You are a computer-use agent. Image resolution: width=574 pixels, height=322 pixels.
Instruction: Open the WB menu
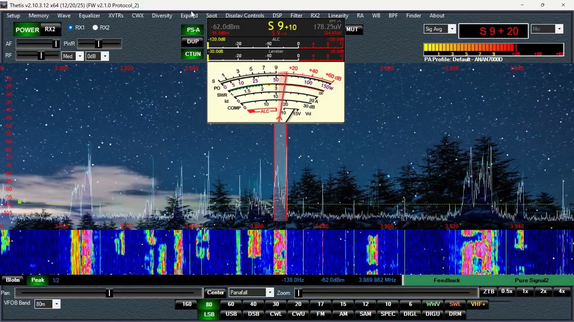[376, 16]
